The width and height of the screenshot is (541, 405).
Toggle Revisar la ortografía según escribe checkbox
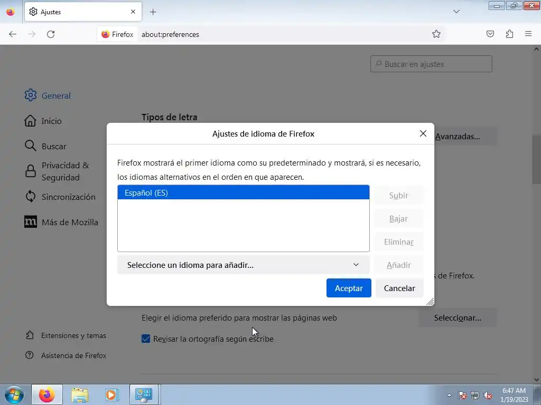tap(146, 339)
